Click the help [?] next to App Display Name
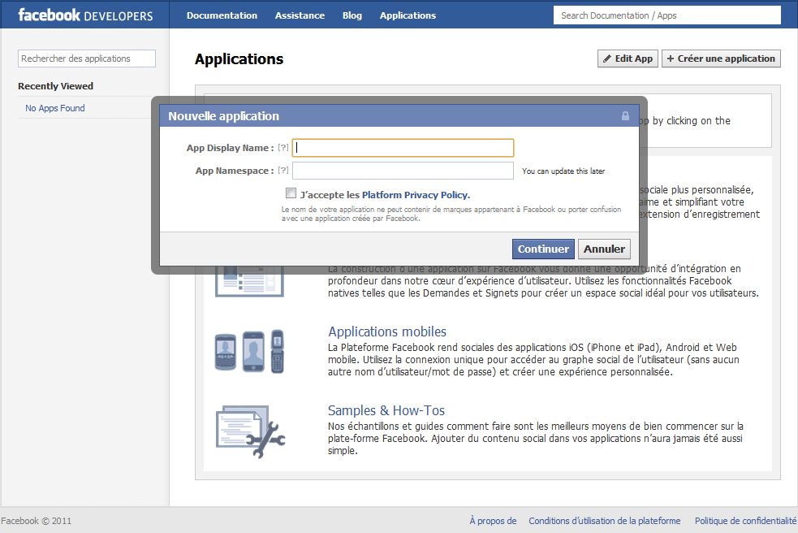Screen dimensions: 798x533 (x=283, y=148)
